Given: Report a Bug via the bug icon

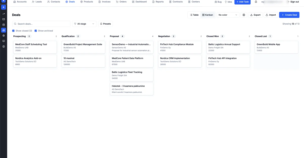Looking at the screenshot, I should (218, 2).
